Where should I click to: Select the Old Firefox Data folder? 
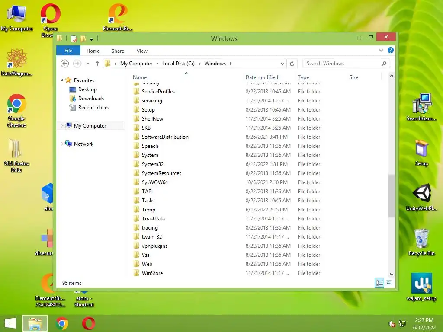[x=17, y=155]
